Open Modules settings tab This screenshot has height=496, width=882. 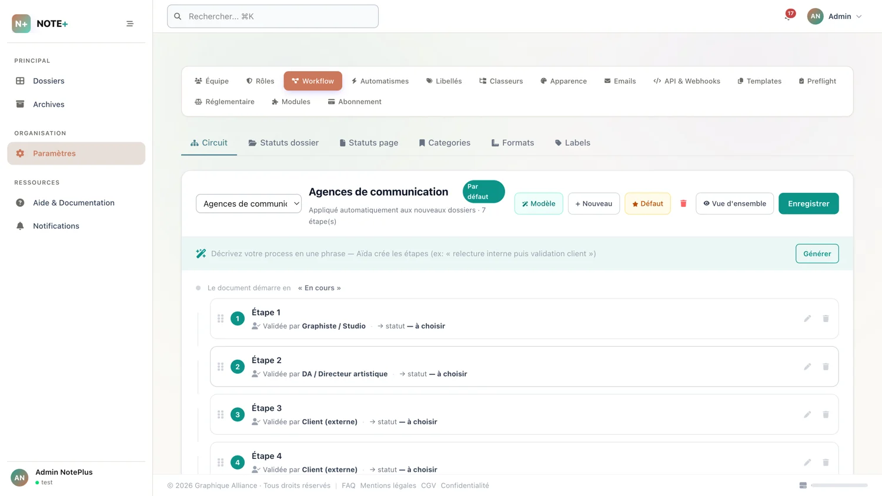click(x=291, y=102)
